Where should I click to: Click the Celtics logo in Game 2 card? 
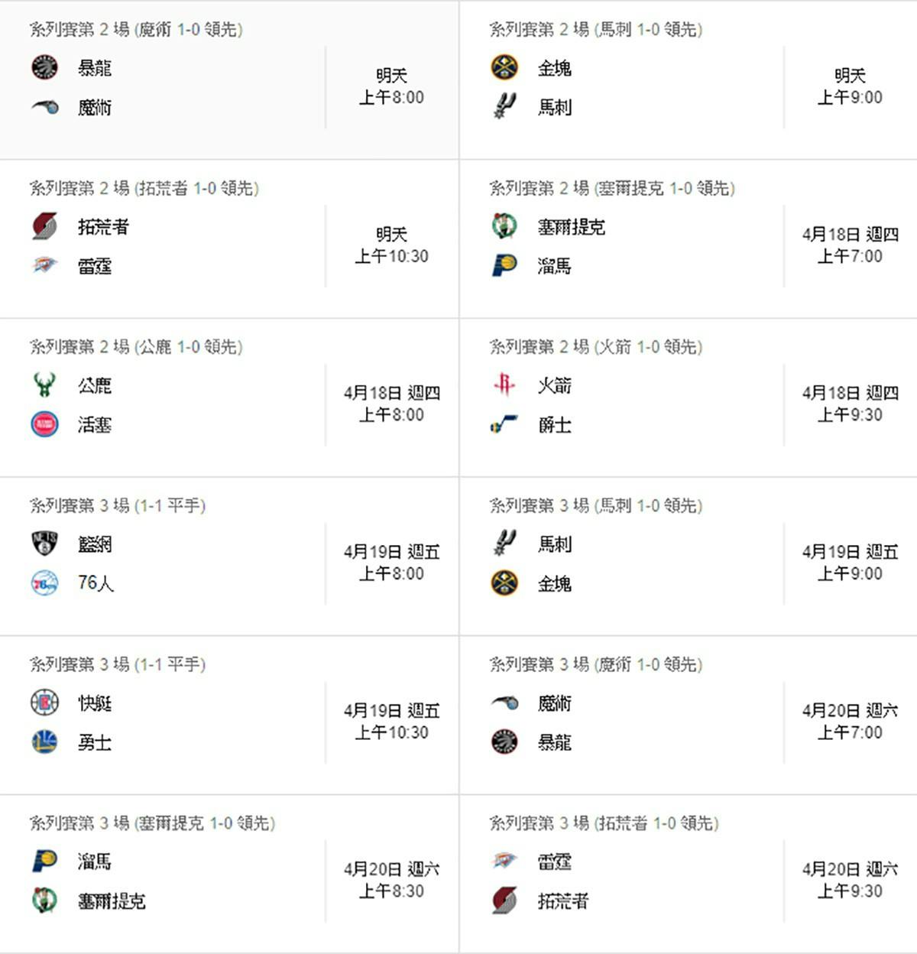(x=504, y=226)
